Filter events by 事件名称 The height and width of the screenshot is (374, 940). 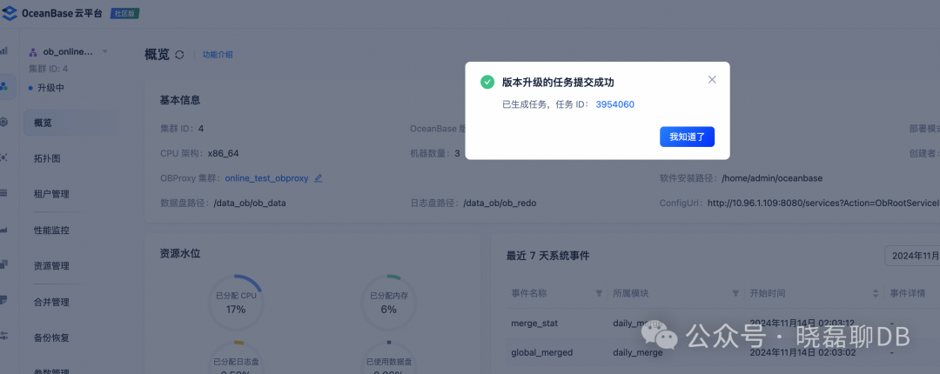point(599,294)
